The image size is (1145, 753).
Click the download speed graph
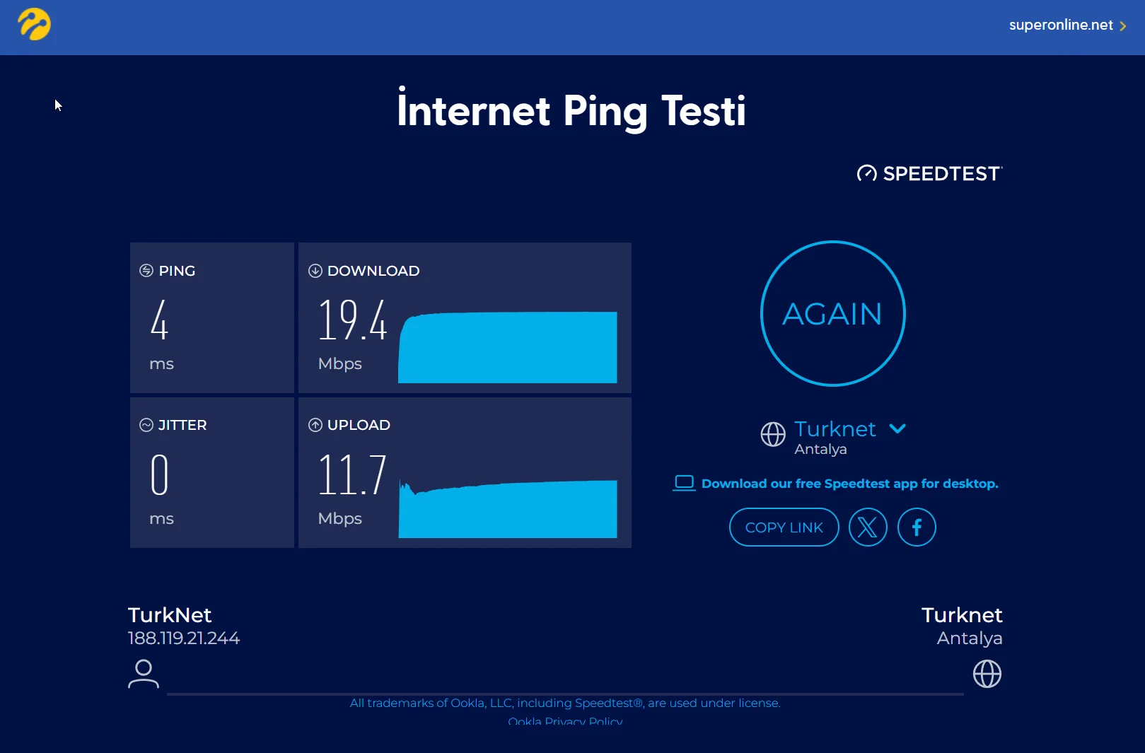pyautogui.click(x=508, y=347)
